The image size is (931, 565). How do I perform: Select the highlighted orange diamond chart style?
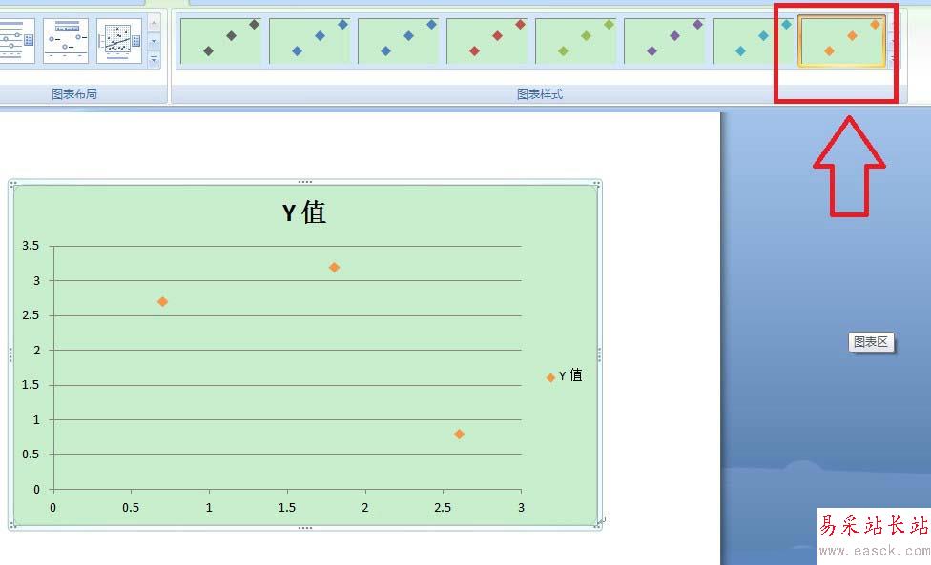pos(842,40)
